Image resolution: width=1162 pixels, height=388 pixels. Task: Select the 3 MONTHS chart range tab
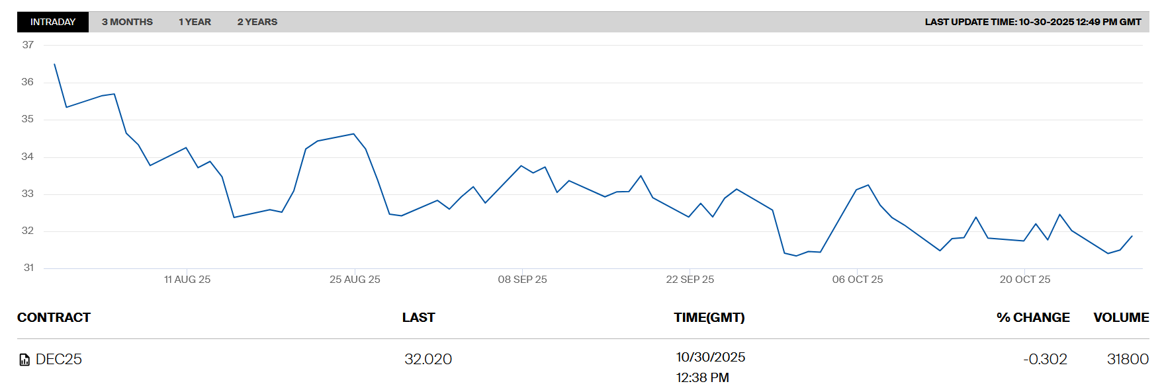tap(127, 22)
